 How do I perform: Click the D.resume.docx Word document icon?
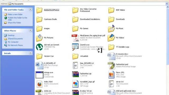click(111, 56)
